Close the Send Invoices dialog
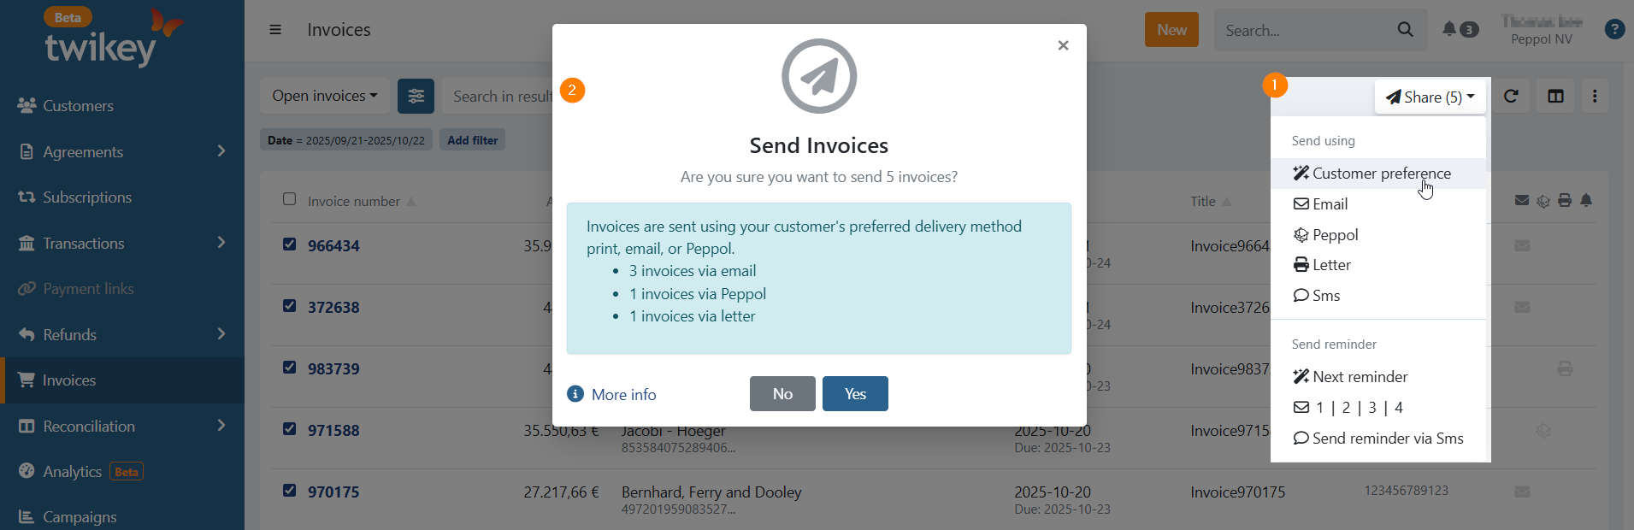The height and width of the screenshot is (530, 1634). click(1063, 45)
